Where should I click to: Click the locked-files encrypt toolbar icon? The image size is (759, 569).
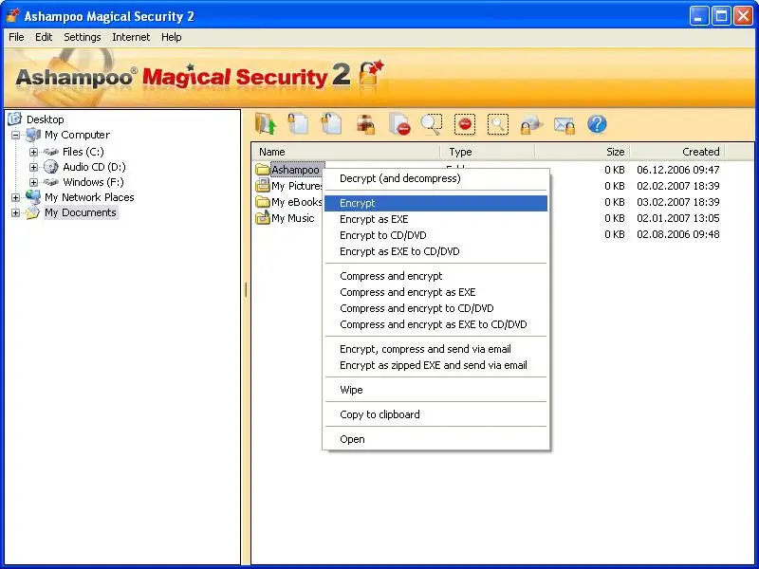pos(298,124)
